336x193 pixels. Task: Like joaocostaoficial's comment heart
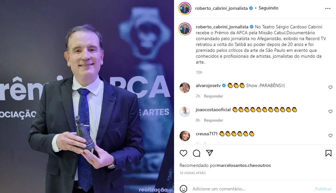point(330,111)
